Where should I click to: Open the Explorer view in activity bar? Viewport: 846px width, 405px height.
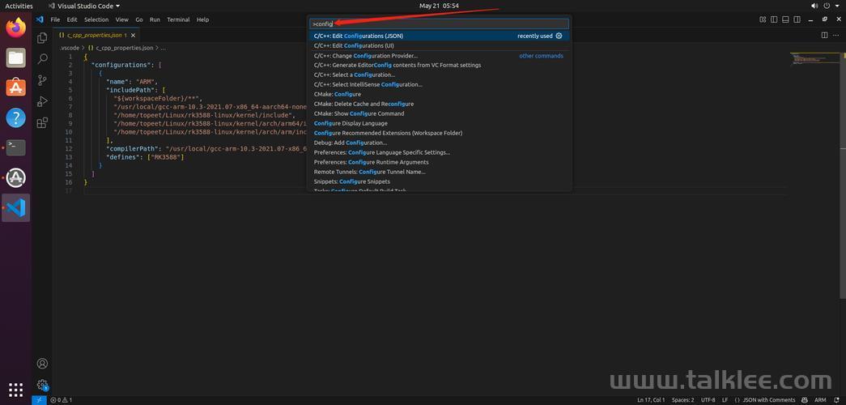pyautogui.click(x=42, y=37)
